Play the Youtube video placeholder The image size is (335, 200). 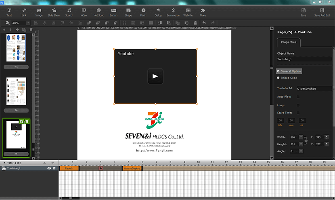pos(155,76)
